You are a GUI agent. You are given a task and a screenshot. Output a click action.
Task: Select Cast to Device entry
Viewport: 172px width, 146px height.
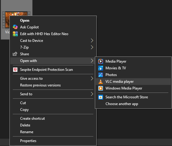click(53, 41)
